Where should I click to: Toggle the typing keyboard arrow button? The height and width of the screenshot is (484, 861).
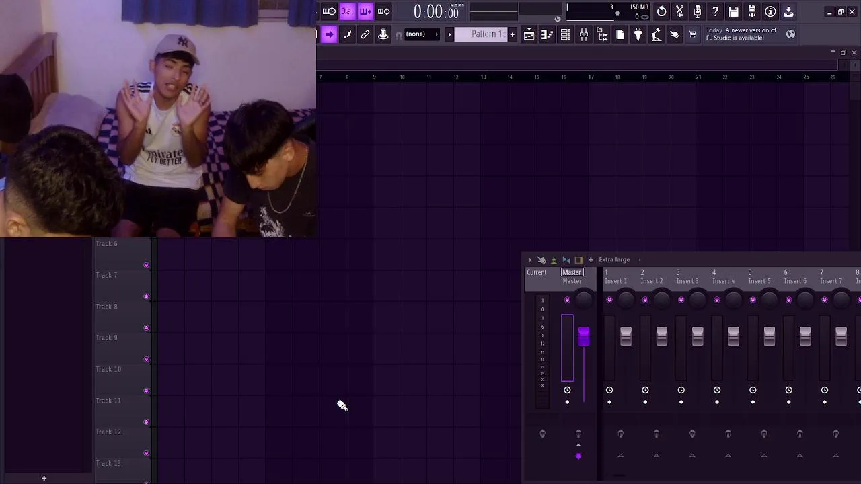(329, 34)
